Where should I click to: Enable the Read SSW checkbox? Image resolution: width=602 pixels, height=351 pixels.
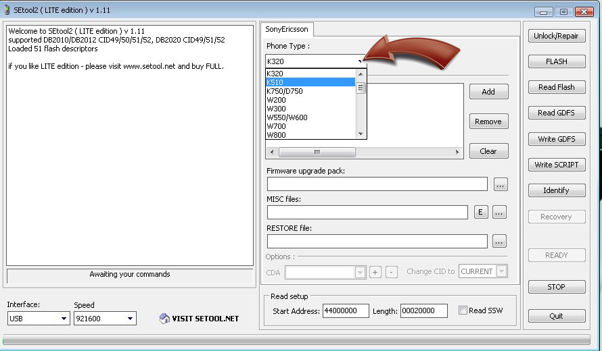(463, 310)
